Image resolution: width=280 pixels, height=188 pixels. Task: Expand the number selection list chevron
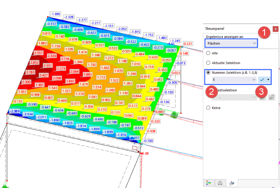[x=254, y=80]
